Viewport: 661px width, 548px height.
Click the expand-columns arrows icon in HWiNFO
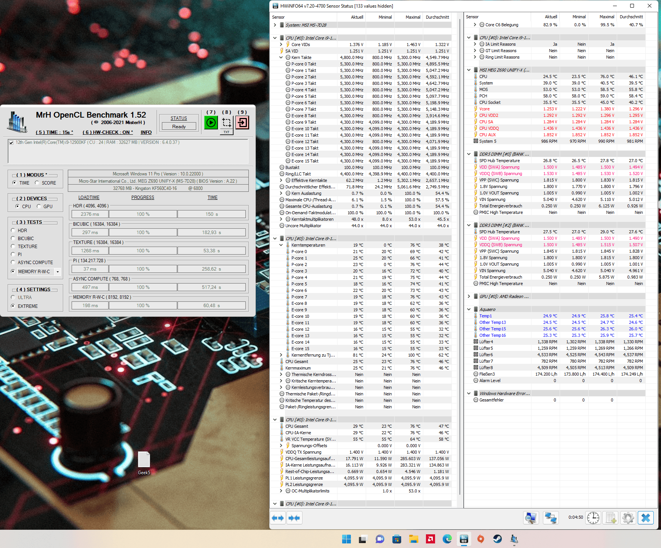point(278,518)
